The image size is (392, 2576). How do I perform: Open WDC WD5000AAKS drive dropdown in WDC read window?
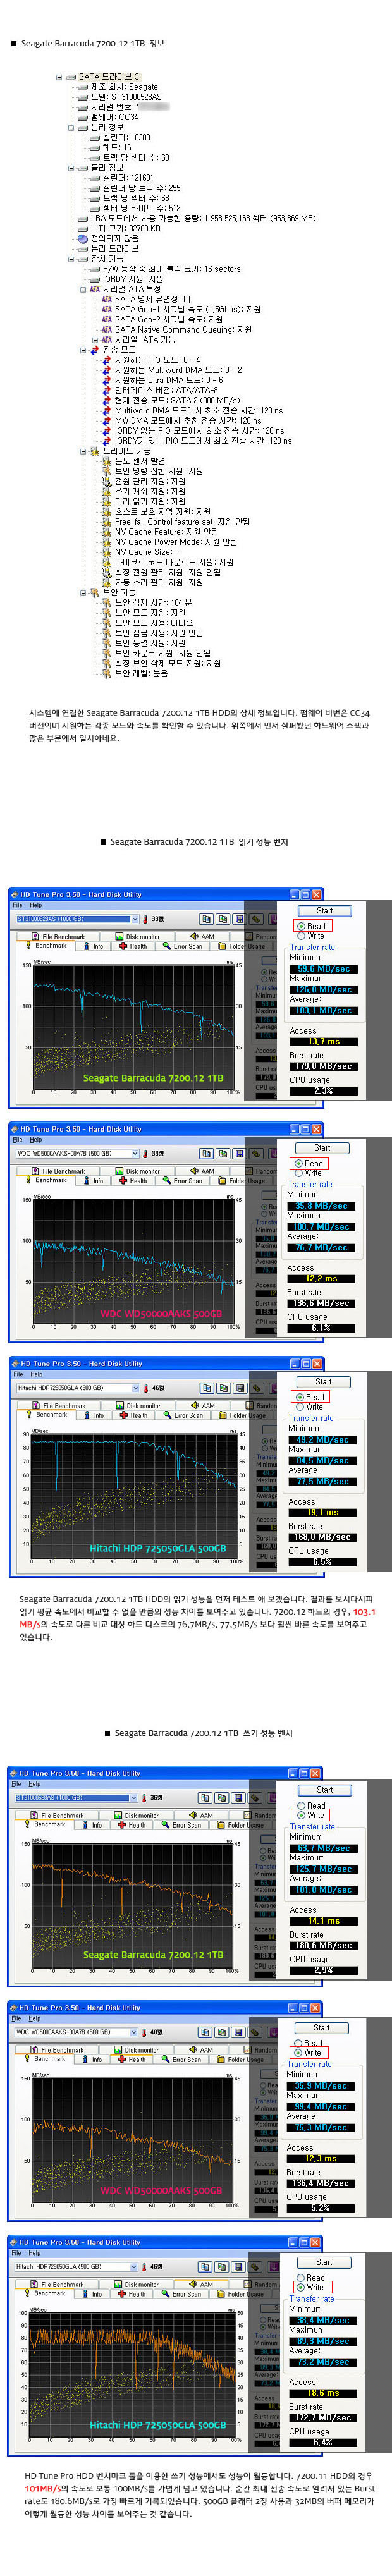pyautogui.click(x=135, y=1153)
